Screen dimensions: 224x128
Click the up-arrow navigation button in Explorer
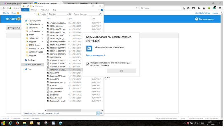35,14
